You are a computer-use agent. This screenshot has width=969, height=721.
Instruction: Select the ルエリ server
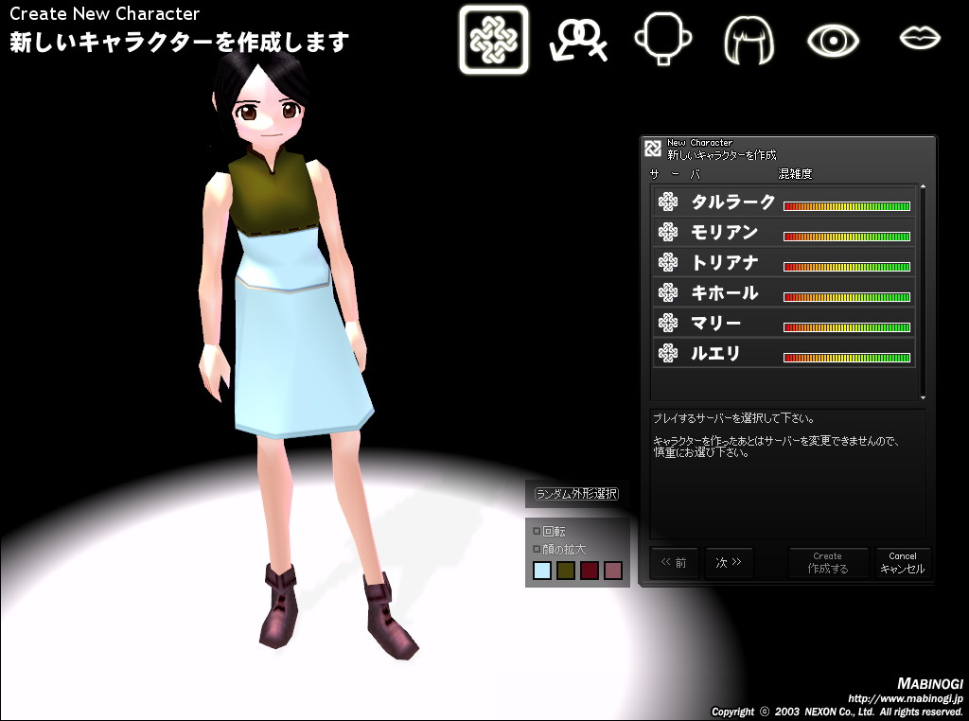tap(784, 353)
